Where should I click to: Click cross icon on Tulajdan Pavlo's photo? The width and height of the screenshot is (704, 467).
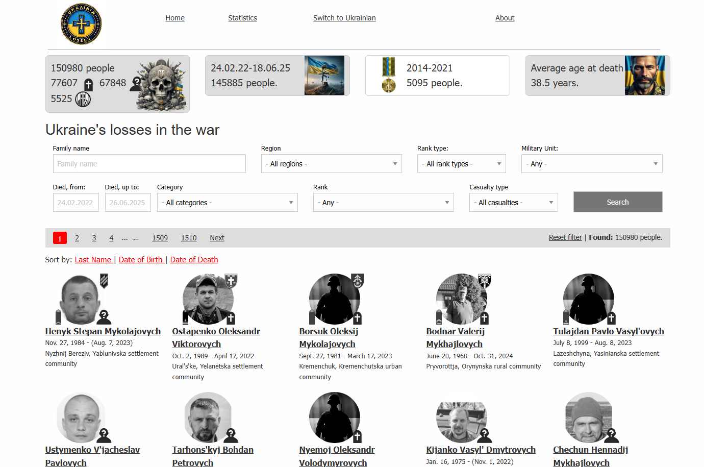(612, 318)
